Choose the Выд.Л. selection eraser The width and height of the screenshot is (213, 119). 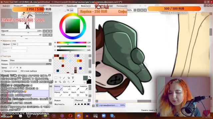84,94
